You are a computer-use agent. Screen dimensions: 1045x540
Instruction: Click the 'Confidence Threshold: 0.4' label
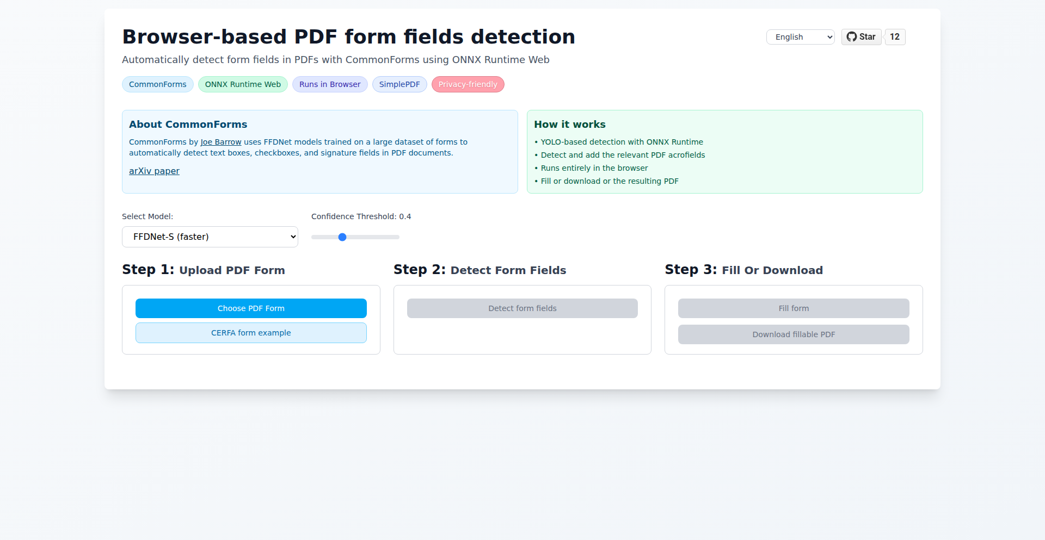[361, 216]
